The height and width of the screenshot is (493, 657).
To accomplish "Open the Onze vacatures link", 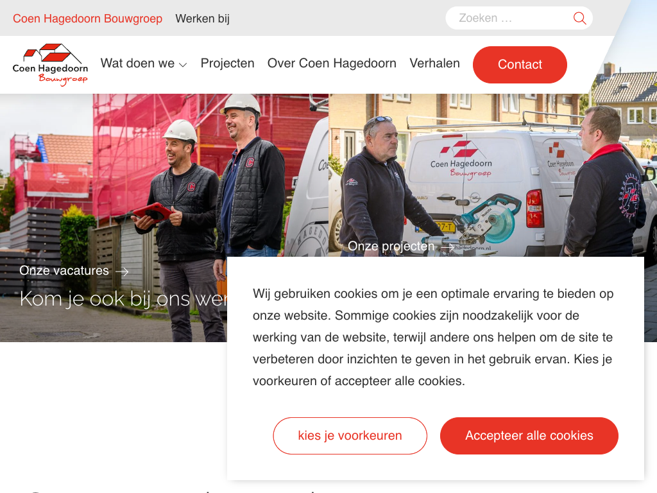I will 64,271.
